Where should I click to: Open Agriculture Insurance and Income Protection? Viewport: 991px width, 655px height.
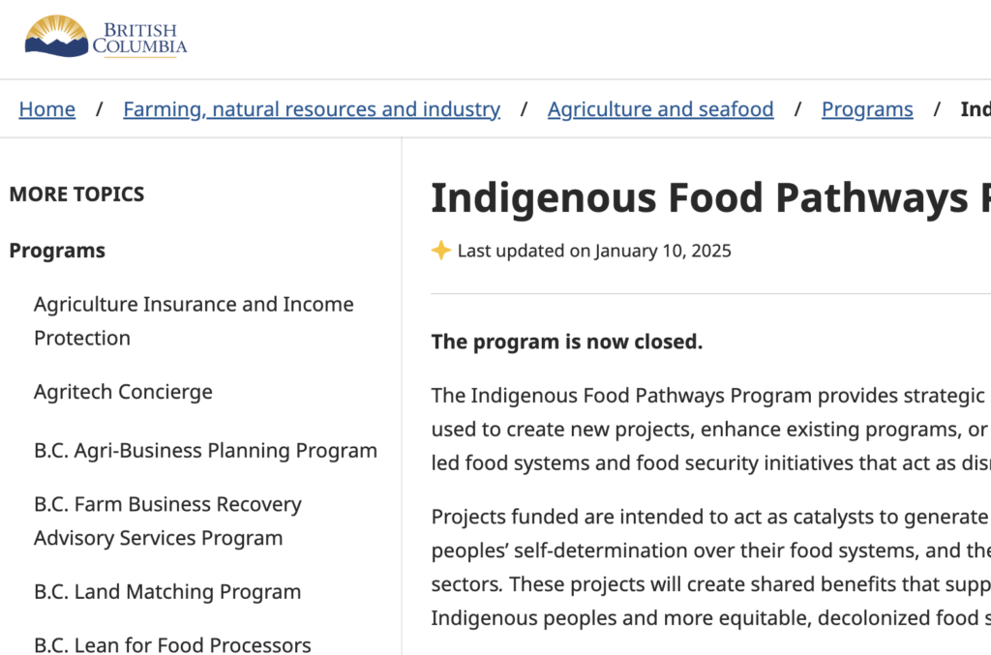(194, 321)
